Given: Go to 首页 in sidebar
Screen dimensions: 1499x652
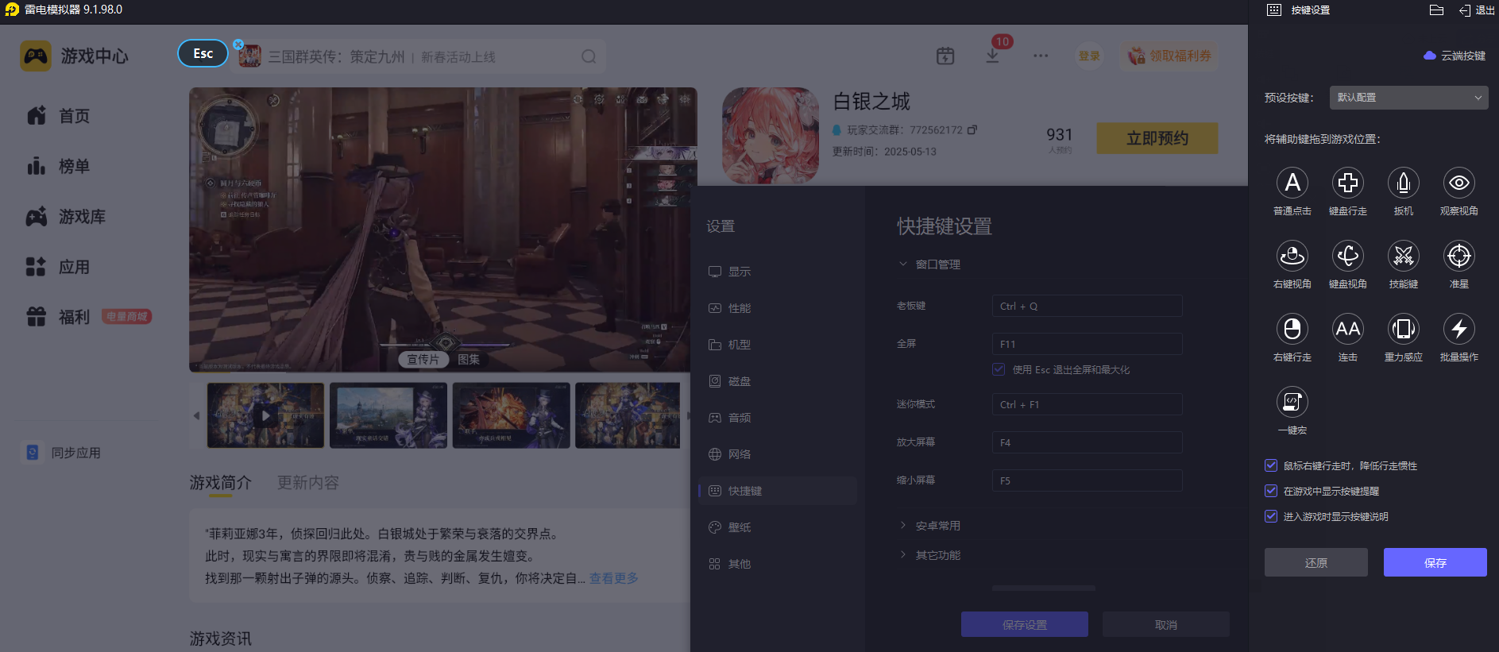Looking at the screenshot, I should click(x=58, y=116).
